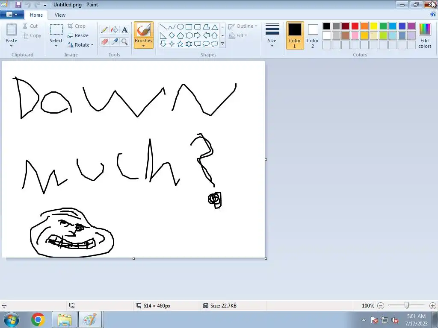The width and height of the screenshot is (438, 328).
Task: Select the Magnifier tool
Action: point(124,42)
